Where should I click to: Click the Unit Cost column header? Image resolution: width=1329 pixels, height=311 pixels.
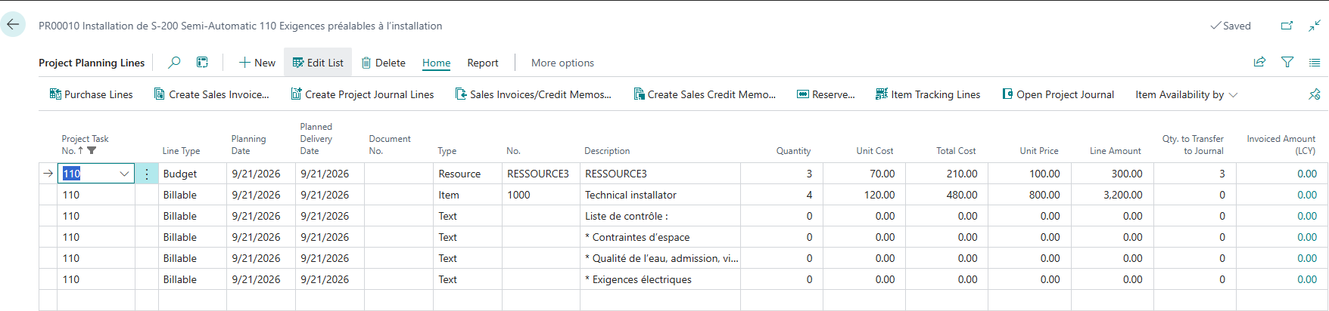[875, 151]
